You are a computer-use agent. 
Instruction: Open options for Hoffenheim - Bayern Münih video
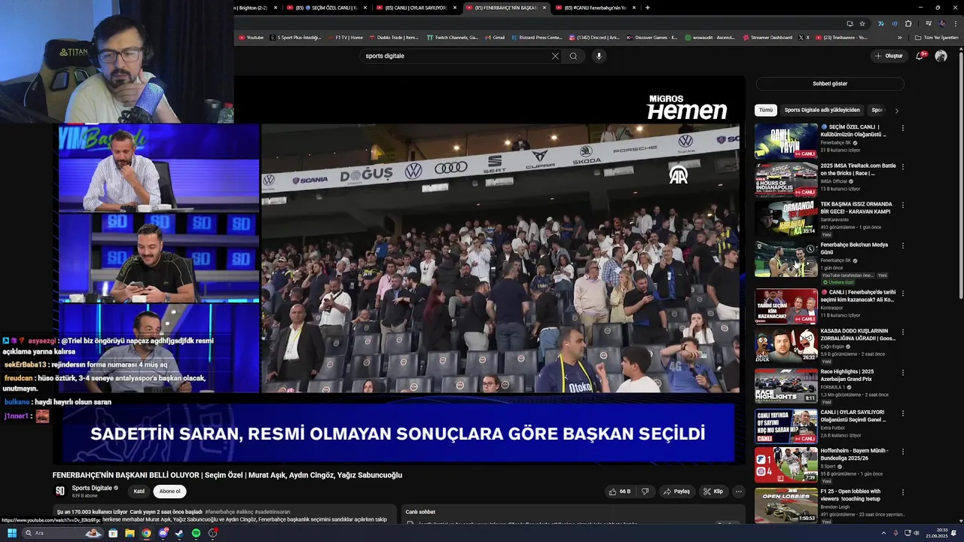(x=902, y=452)
